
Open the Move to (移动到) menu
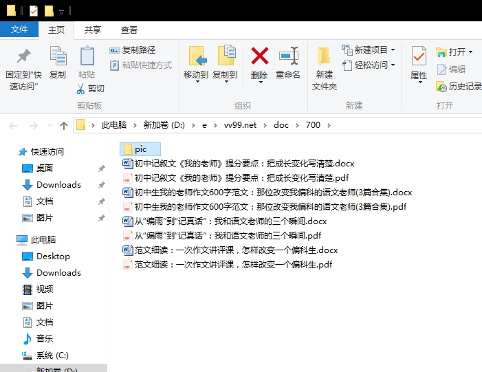coord(196,65)
